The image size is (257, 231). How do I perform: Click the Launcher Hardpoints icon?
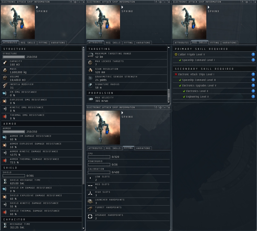point(90,201)
